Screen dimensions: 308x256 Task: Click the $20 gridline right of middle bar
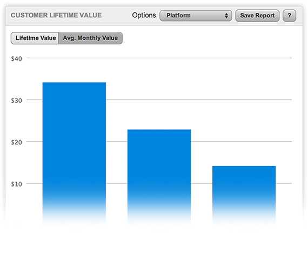[241, 141]
